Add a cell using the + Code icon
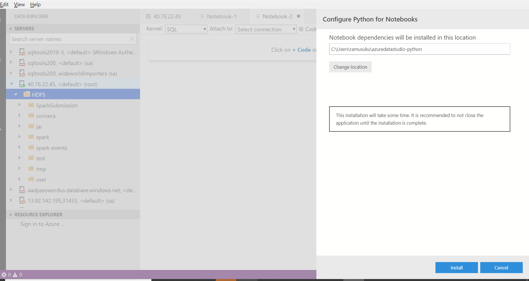 click(x=301, y=29)
